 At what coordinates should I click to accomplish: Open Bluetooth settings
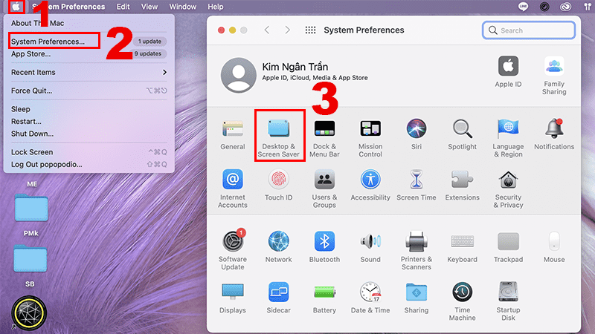(324, 247)
